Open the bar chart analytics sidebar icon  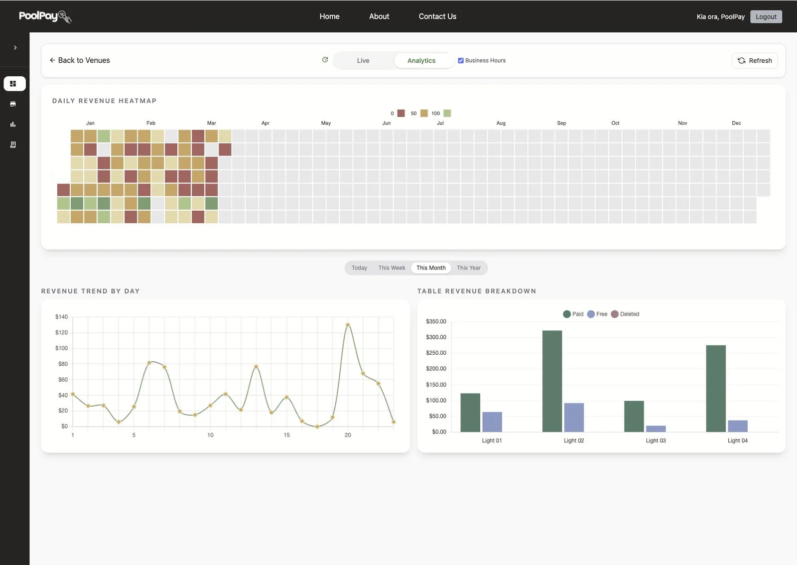13,125
